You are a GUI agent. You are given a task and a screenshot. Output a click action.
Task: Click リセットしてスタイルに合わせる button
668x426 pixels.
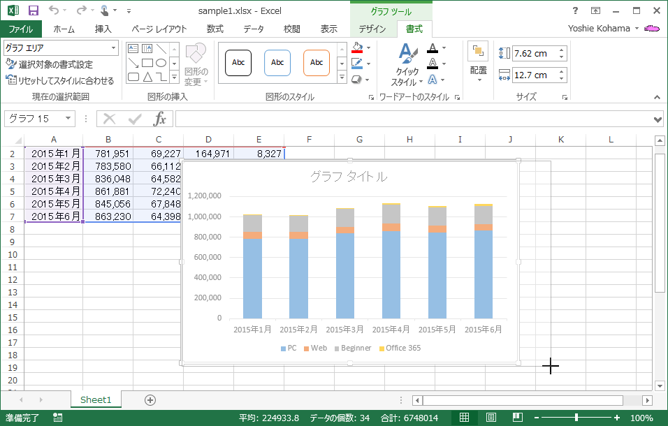coord(60,80)
